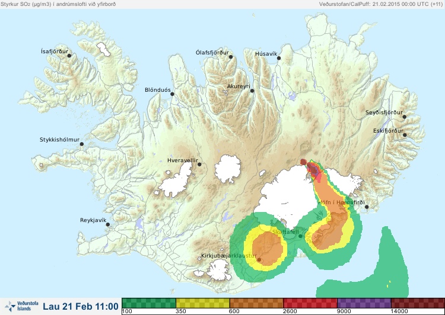Click the Blönduós town dot
Viewport: 445px width, 315px height.
(172, 94)
